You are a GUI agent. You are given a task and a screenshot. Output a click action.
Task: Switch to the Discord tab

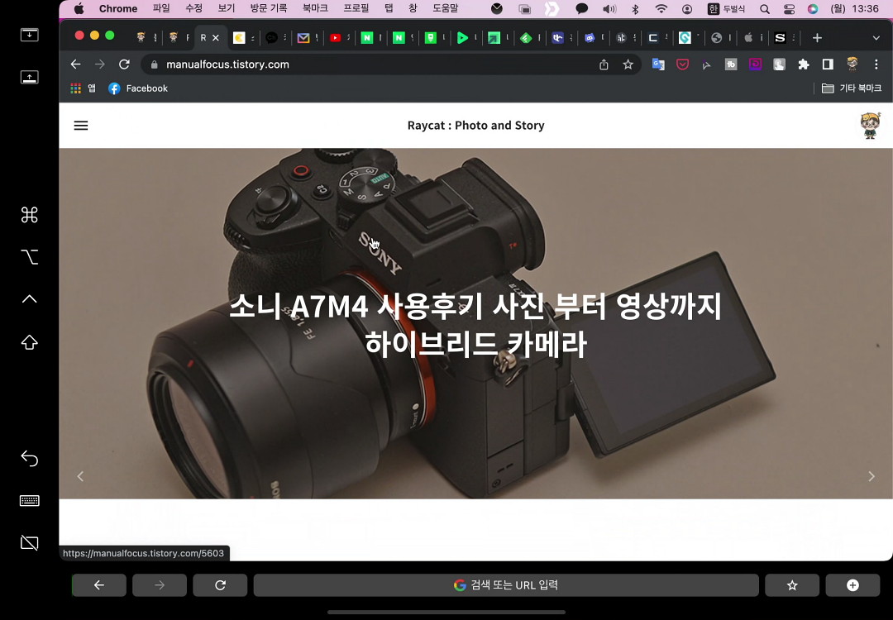590,37
